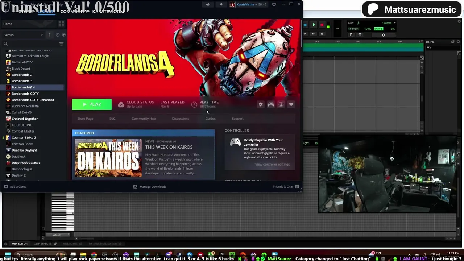Launch Borderlands 4 with the green Play button
Viewport: 464px width, 261px height.
coord(92,104)
